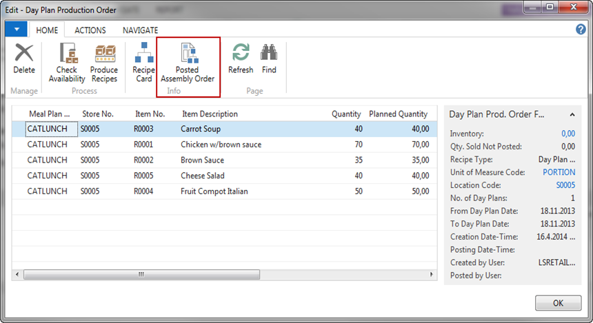Switch to the ACTIONS tab
The image size is (593, 323).
tap(90, 30)
